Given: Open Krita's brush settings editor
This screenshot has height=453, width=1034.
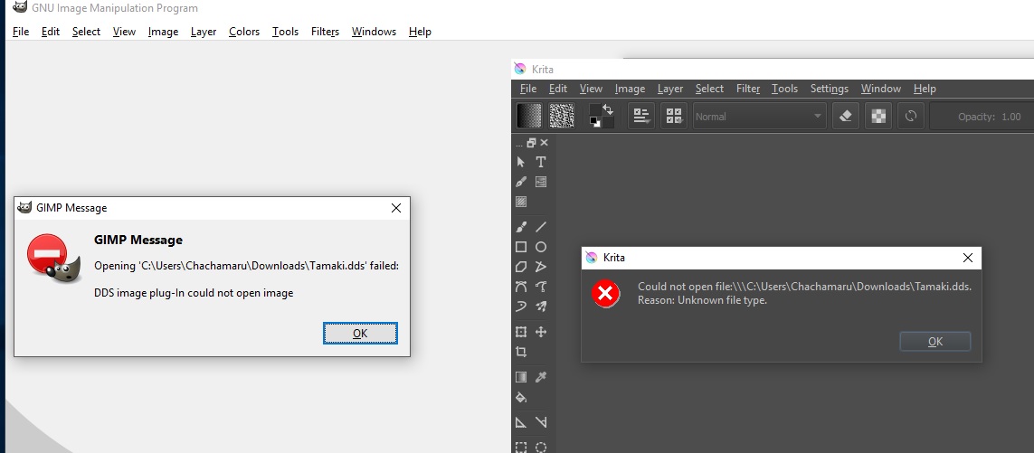Looking at the screenshot, I should click(x=641, y=116).
